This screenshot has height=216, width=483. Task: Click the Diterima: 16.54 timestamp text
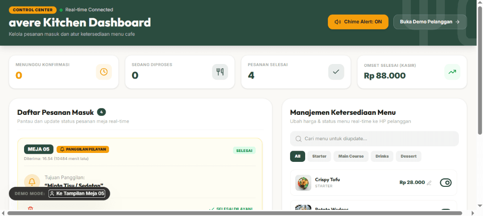click(x=57, y=159)
